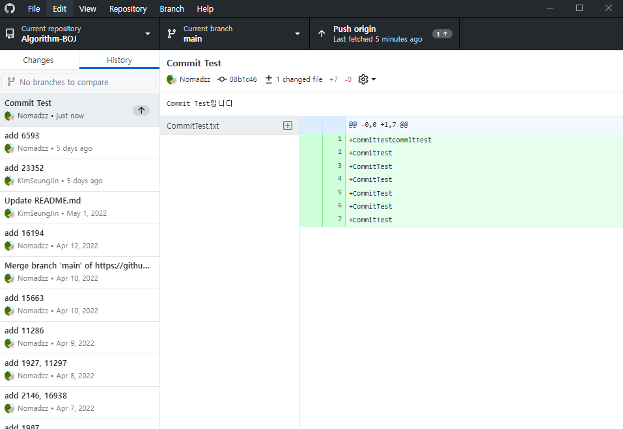Click the +7 additions count
The width and height of the screenshot is (623, 429).
click(x=333, y=79)
